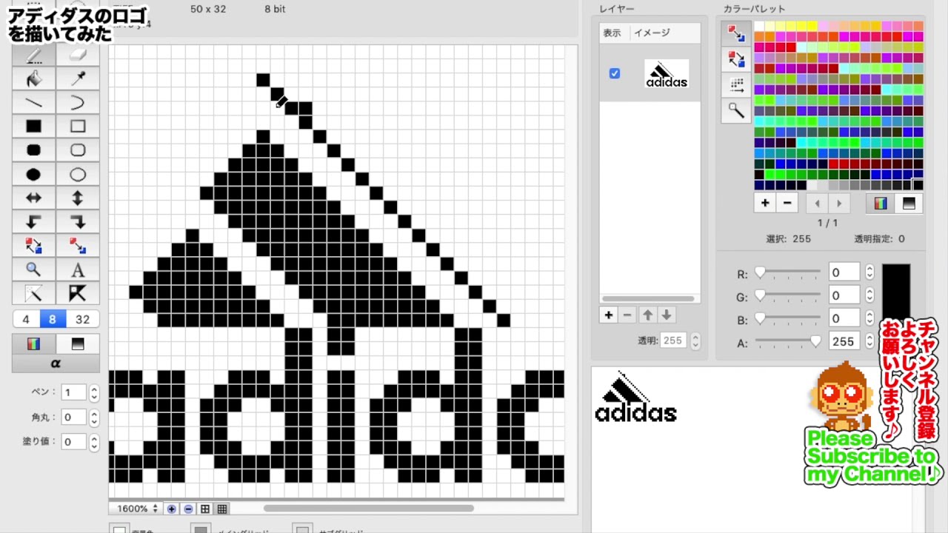Select the Eraser tool
Viewport: 948px width, 533px height.
pos(78,56)
